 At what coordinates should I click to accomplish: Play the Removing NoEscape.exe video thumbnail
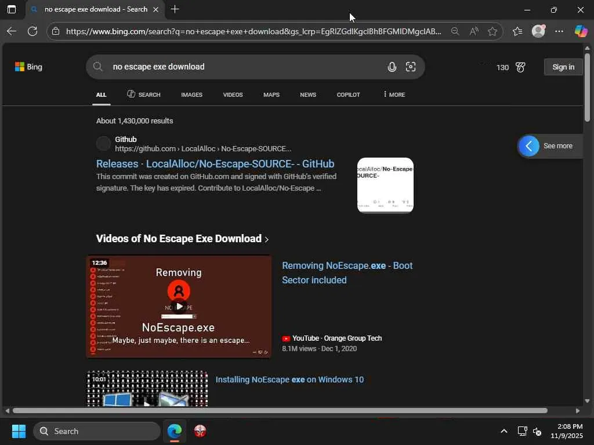[179, 306]
